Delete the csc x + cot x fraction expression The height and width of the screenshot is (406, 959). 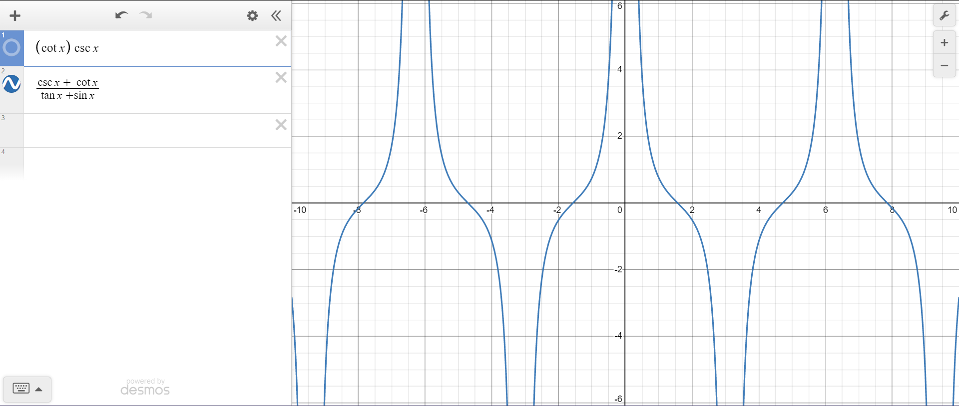click(x=281, y=77)
